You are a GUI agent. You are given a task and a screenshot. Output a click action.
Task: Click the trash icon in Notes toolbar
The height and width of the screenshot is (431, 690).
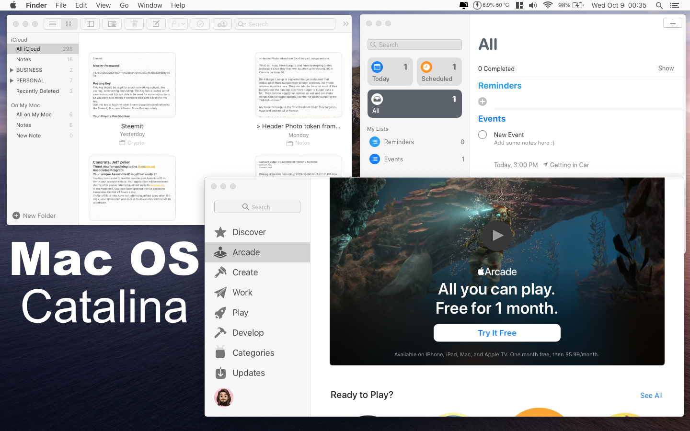[134, 23]
